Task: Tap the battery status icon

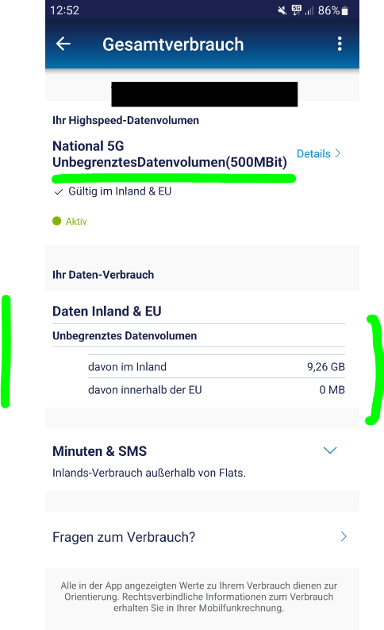Action: tap(344, 10)
